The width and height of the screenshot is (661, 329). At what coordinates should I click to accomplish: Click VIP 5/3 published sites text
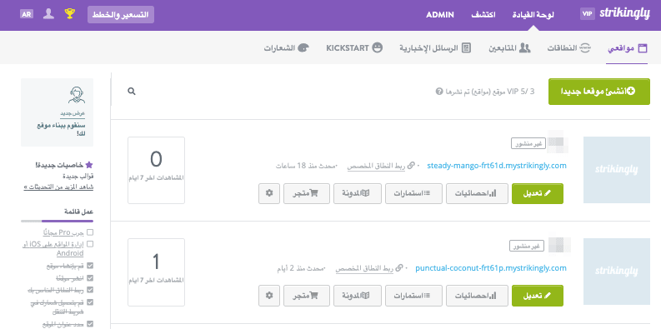point(490,92)
